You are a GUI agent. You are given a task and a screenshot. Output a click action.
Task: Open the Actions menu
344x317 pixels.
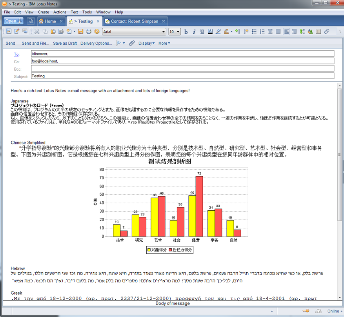point(60,12)
